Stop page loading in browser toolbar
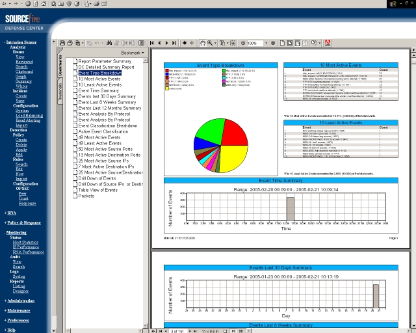This screenshot has width=416, height=333. tap(28, 4)
